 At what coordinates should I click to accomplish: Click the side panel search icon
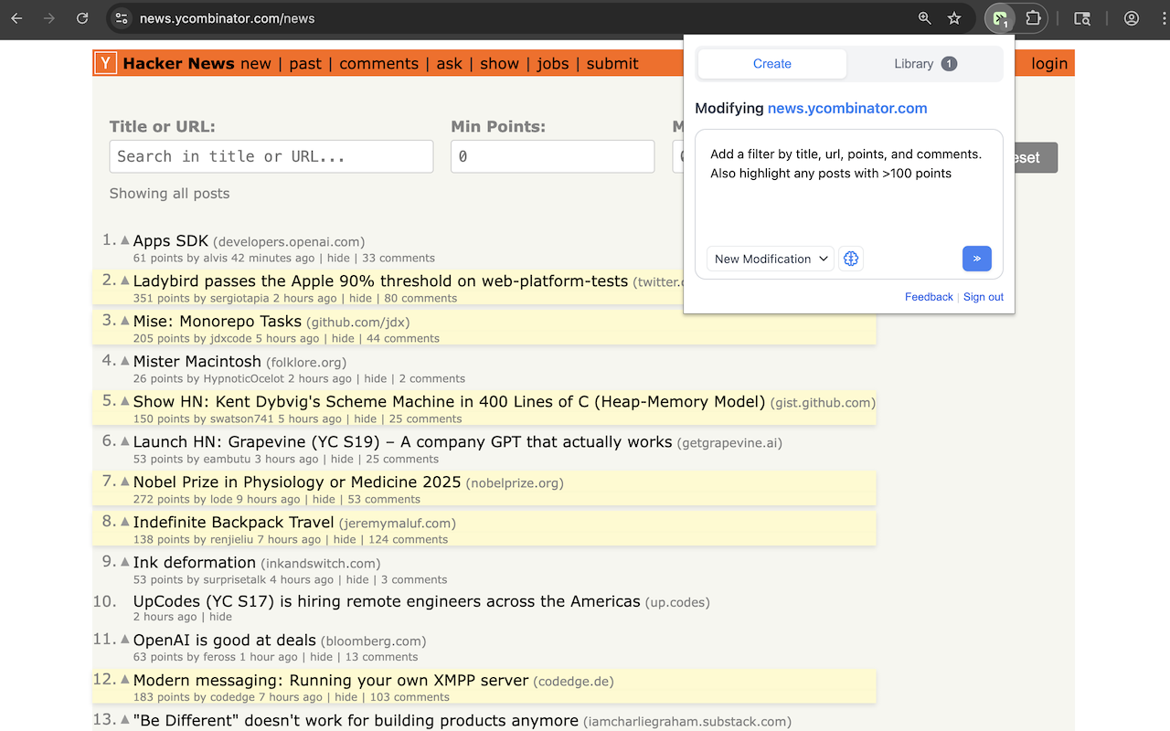1081,18
